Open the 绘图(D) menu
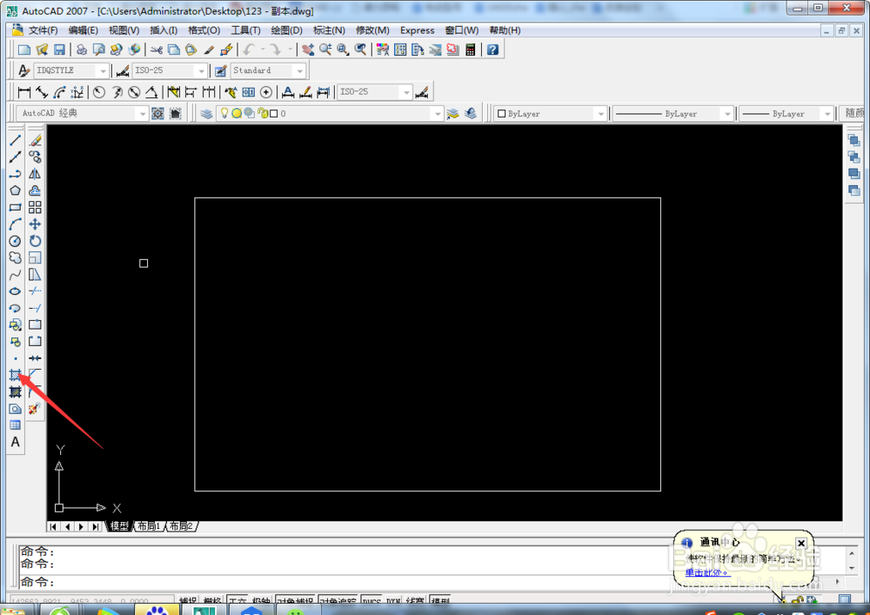This screenshot has height=615, width=870. pos(287,30)
